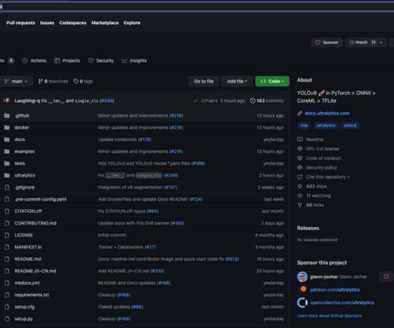
Task: Click the green commit status checkmark
Action: point(196,101)
